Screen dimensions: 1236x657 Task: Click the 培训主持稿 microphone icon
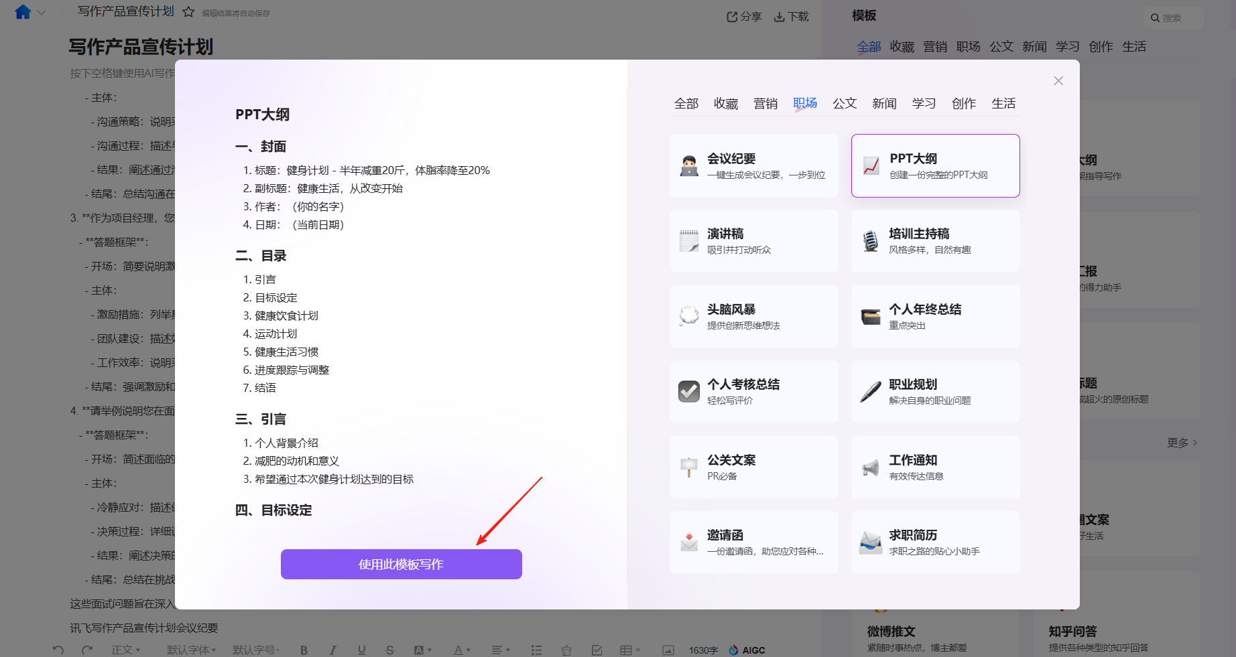871,241
